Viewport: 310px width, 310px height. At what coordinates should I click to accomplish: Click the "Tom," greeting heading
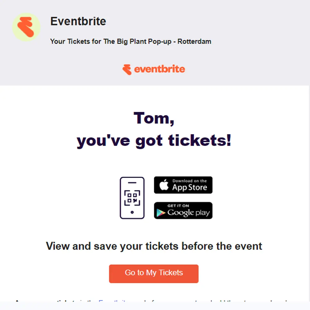coord(154,118)
